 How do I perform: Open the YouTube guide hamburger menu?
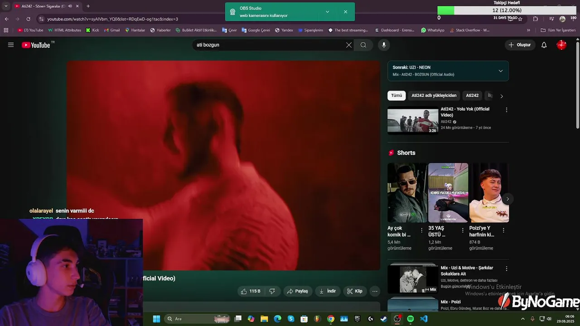pyautogui.click(x=11, y=45)
